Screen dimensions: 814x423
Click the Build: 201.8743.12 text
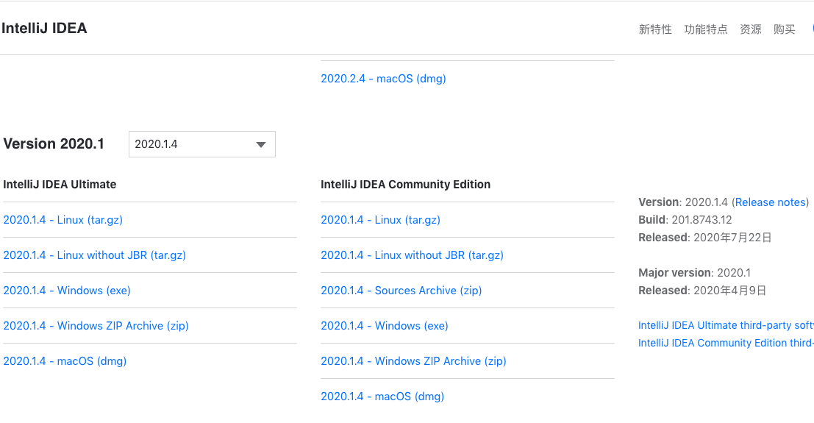[x=685, y=220]
